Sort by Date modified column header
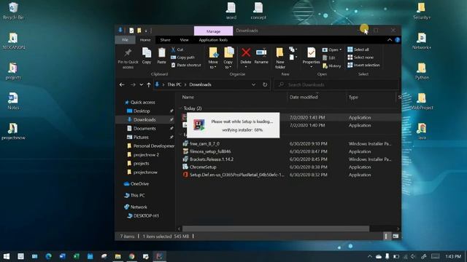 tap(304, 97)
